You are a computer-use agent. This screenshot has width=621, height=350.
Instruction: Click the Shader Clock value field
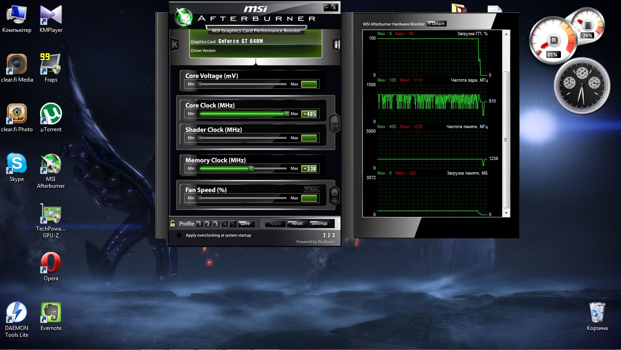pos(309,138)
